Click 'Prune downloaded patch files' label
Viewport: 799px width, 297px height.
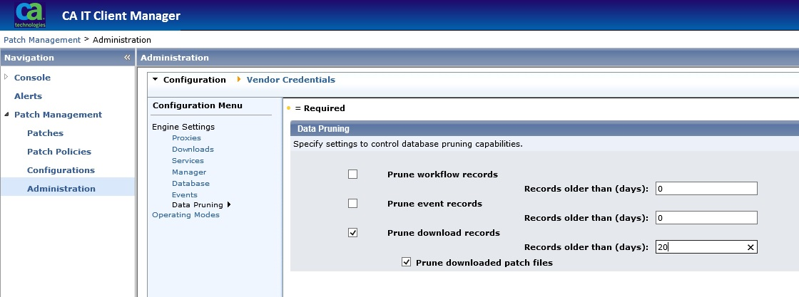(x=484, y=263)
